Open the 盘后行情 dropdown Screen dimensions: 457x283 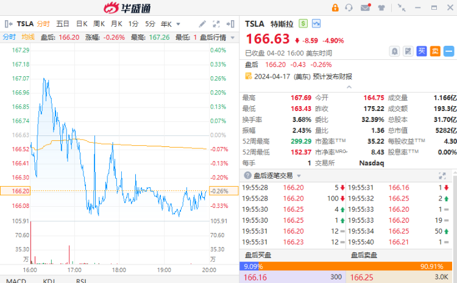pos(217,37)
